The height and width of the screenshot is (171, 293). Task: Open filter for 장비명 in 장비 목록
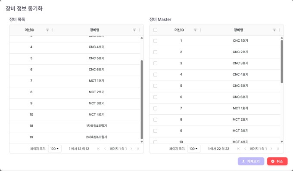pyautogui.click(x=134, y=30)
